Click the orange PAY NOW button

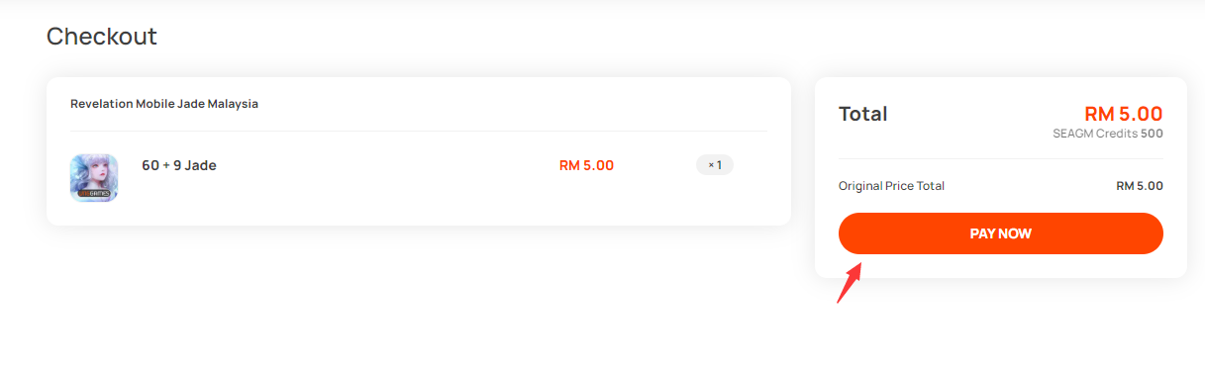(x=1000, y=233)
